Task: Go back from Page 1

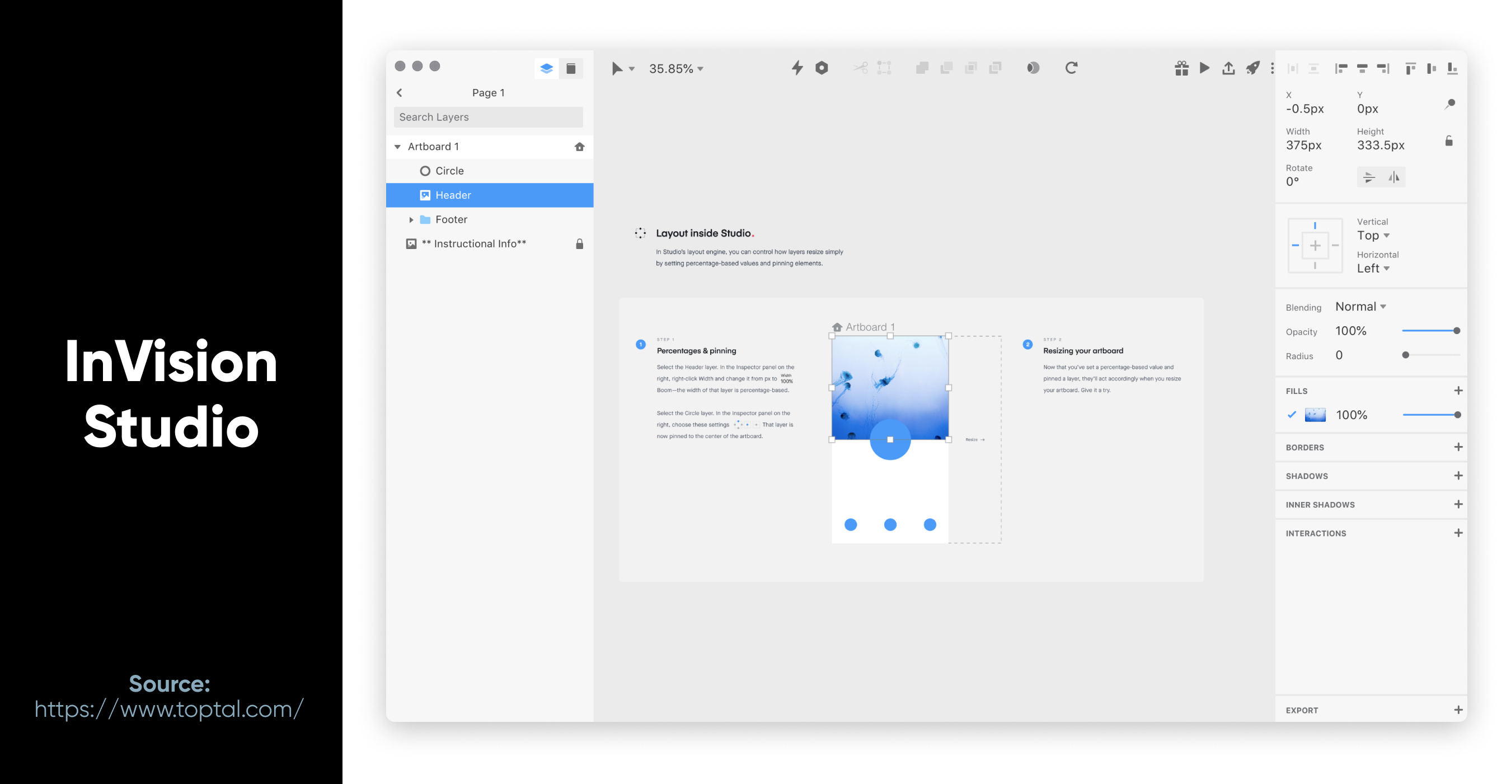Action: click(x=400, y=93)
